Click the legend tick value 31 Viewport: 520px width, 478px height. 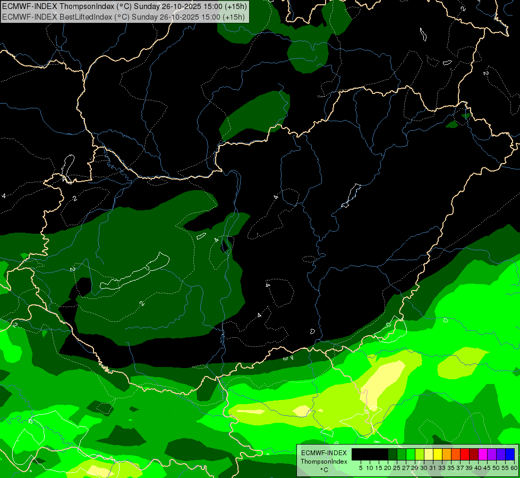433,468
